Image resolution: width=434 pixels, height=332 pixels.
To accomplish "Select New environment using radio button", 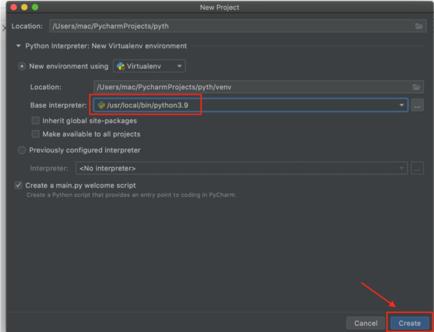I will (22, 67).
